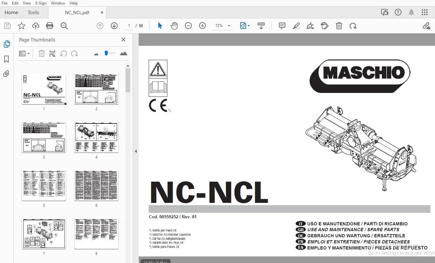Rotate thumbnail counterclockwise
This screenshot has width=435, height=263.
[x=64, y=53]
